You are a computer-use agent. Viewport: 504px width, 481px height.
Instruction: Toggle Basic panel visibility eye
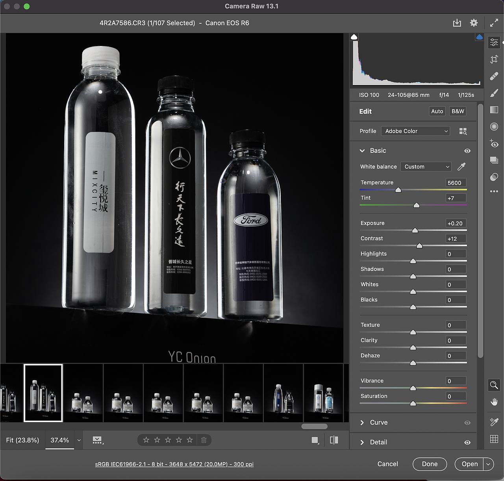(x=467, y=151)
